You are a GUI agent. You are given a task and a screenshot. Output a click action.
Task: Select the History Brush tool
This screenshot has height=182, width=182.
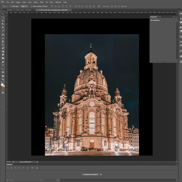click(x=3, y=45)
